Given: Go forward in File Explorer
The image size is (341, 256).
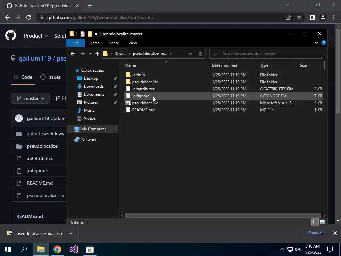Looking at the screenshot, I should coord(83,54).
